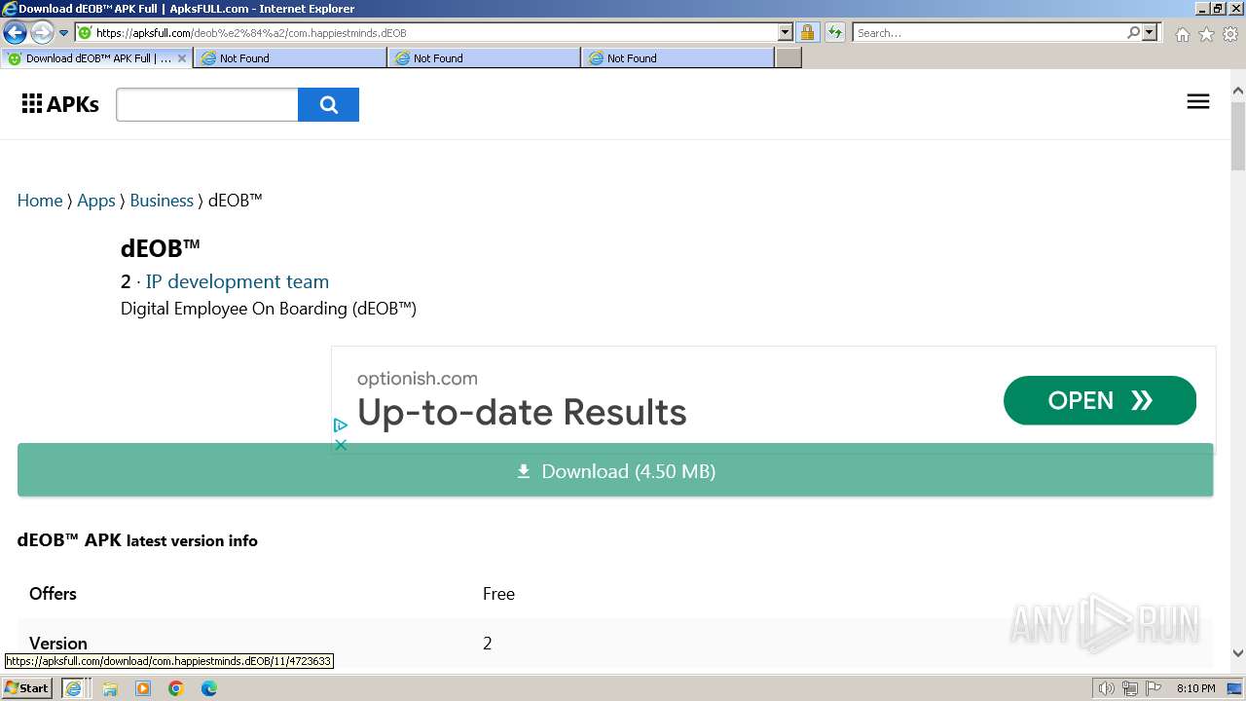Open the Action Center flag icon
The height and width of the screenshot is (701, 1246).
[1154, 688]
